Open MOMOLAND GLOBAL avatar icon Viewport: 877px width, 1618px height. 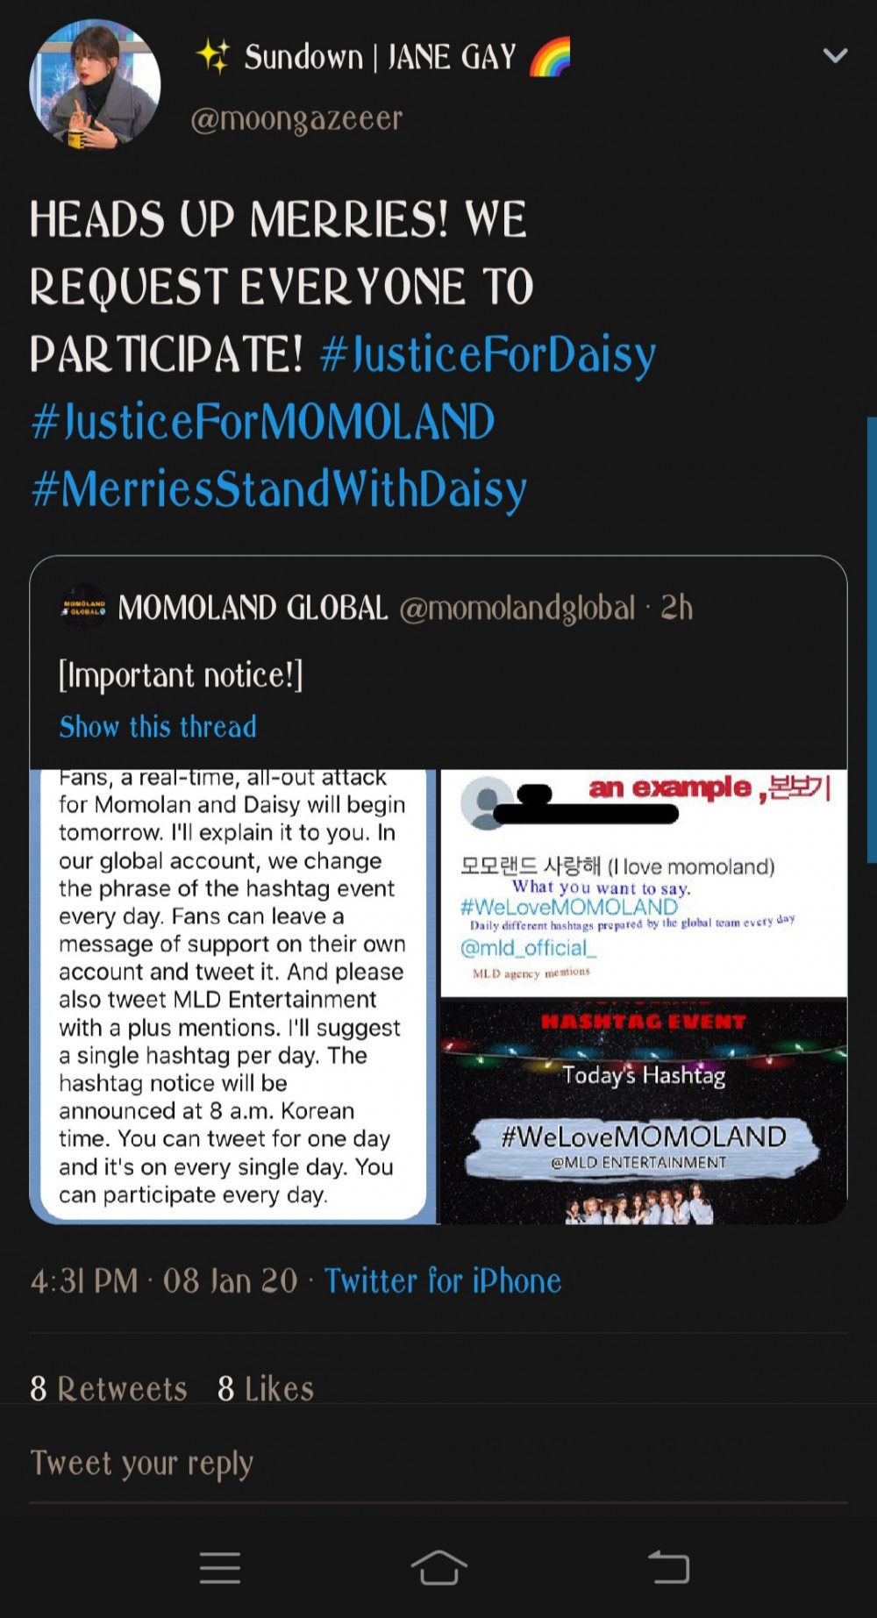click(x=83, y=607)
